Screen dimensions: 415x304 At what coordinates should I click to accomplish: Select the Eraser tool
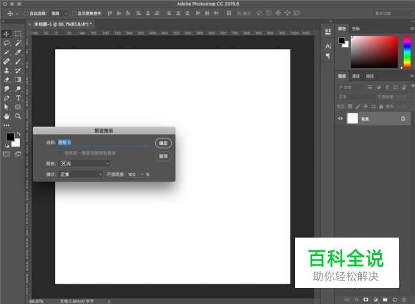click(6, 80)
